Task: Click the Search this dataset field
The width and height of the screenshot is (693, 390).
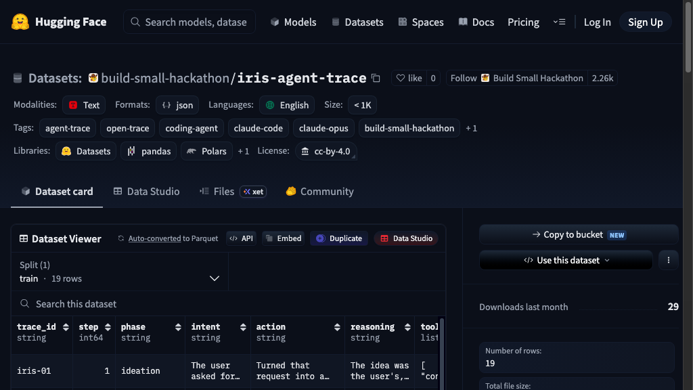Action: coord(228,304)
